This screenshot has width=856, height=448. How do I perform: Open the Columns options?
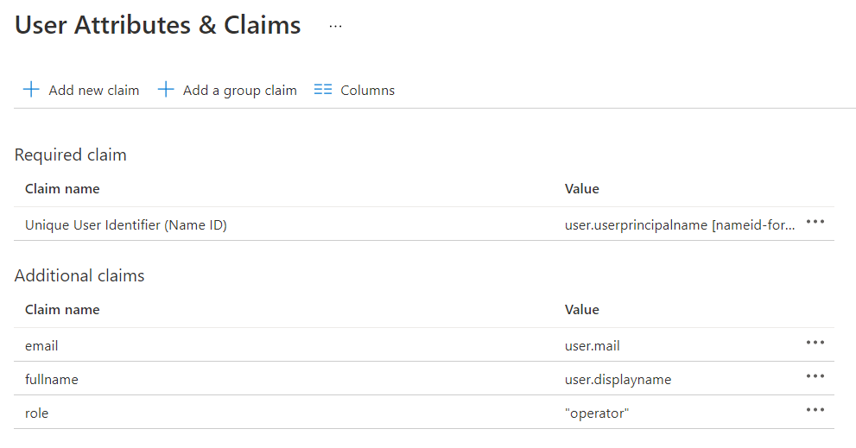[x=367, y=91]
